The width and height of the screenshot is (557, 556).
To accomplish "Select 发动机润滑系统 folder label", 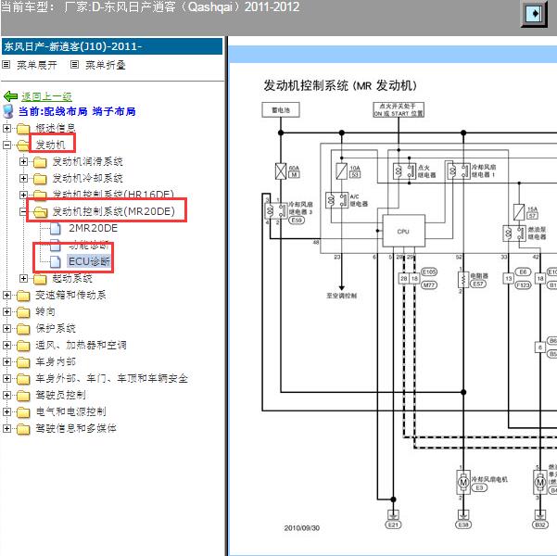I will click(87, 161).
